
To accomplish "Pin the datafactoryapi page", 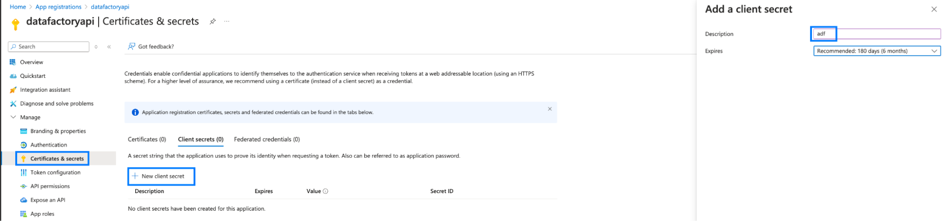I will click(212, 22).
